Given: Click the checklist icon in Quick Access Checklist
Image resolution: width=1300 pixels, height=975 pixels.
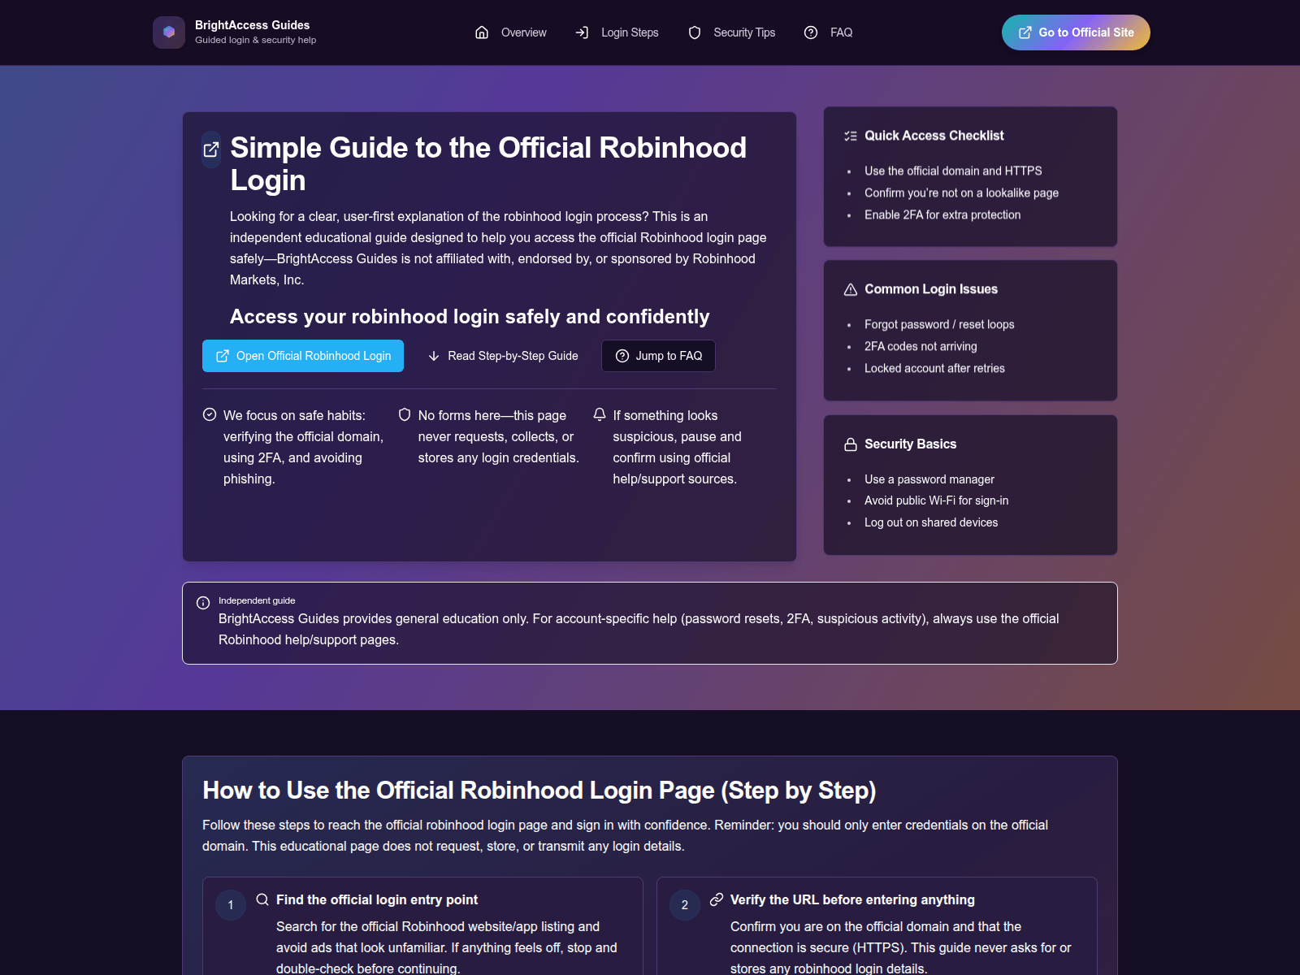Looking at the screenshot, I should coord(851,136).
